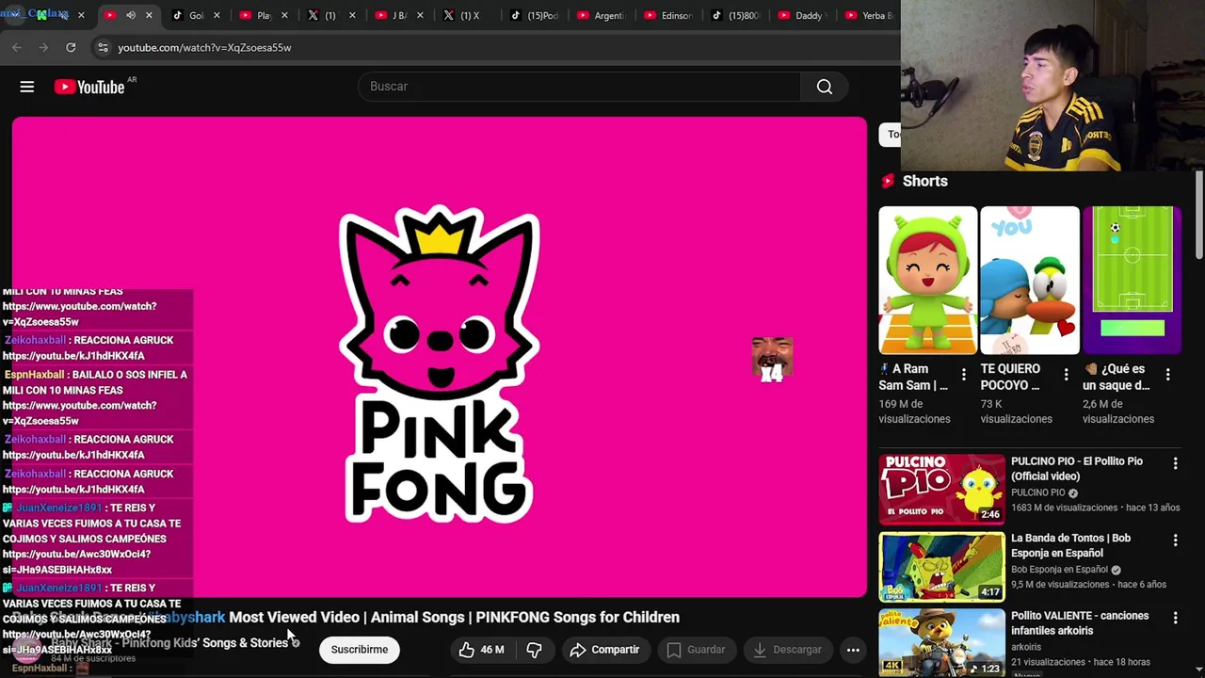Dislike the video with thumbs down icon
This screenshot has height=678, width=1205.
click(534, 650)
